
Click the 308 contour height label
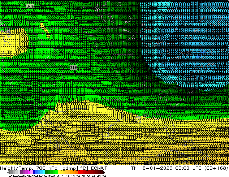(30, 6)
